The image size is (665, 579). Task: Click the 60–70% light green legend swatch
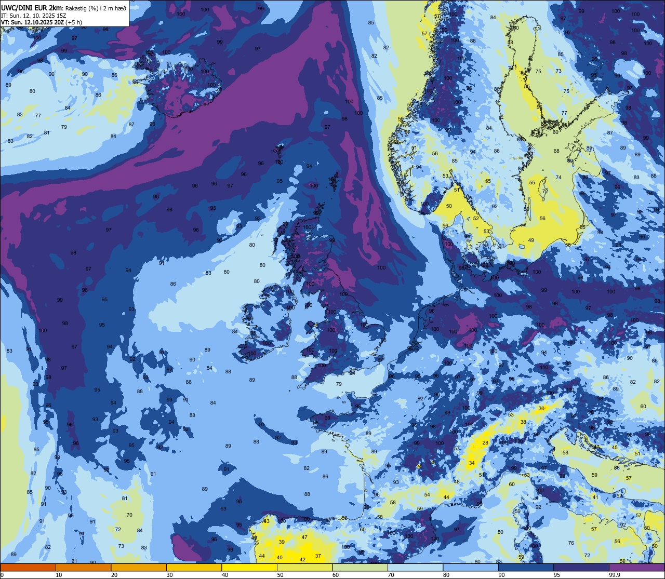pyautogui.click(x=360, y=567)
